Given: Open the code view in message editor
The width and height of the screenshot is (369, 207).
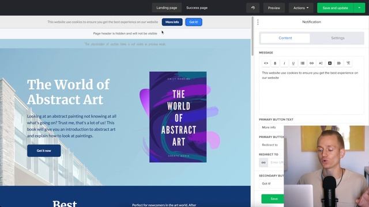Looking at the screenshot, I should (x=266, y=63).
